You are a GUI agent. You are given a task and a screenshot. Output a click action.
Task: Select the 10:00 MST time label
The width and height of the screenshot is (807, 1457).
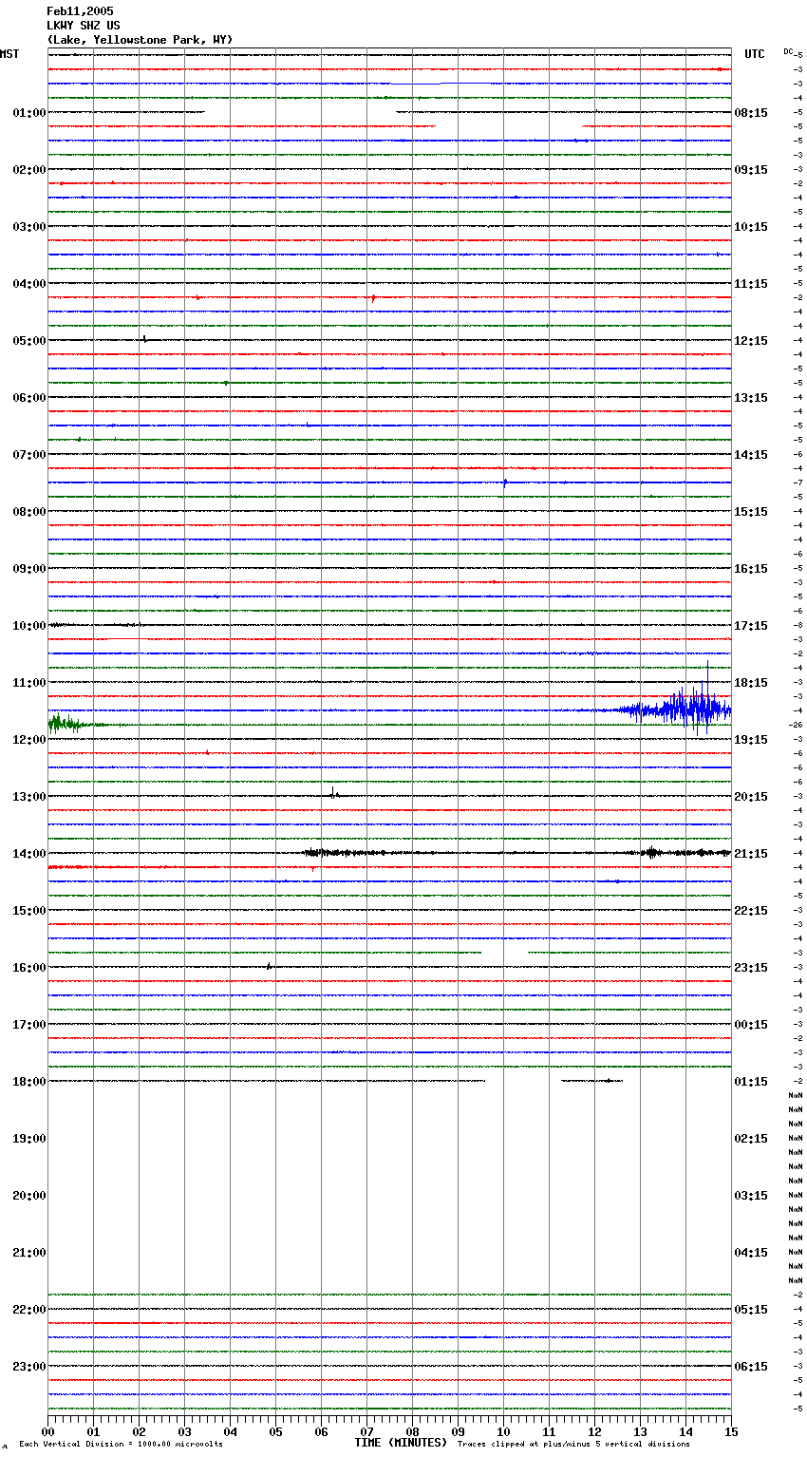pyautogui.click(x=29, y=626)
